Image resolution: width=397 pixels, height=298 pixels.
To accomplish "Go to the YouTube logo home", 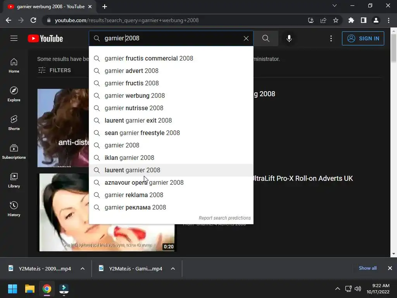I will pos(45,38).
